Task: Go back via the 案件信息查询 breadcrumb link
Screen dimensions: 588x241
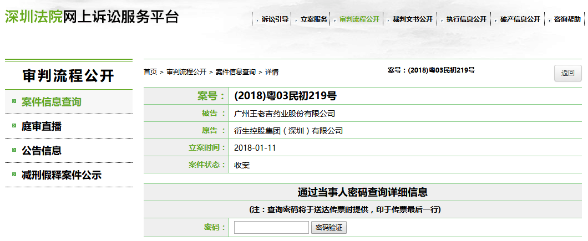Action: (235, 72)
